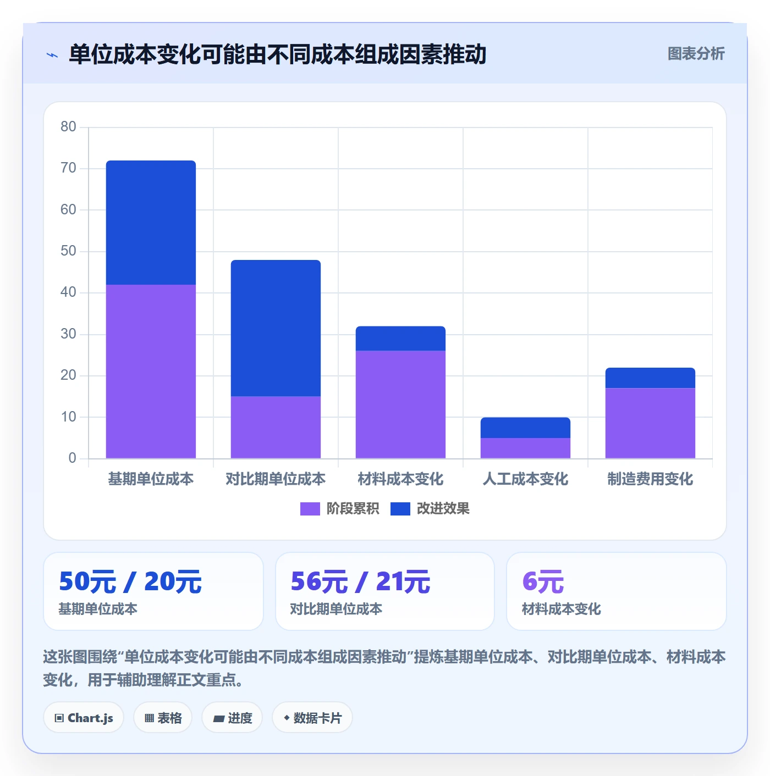This screenshot has height=776, width=770.
Task: Click the purple segment of the 材料成本变化 bar
Action: point(400,404)
